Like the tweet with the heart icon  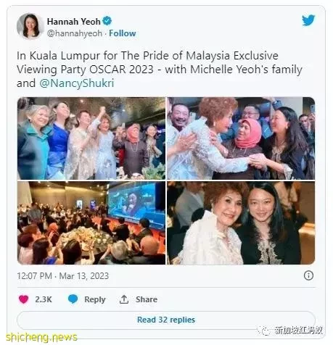[24, 299]
